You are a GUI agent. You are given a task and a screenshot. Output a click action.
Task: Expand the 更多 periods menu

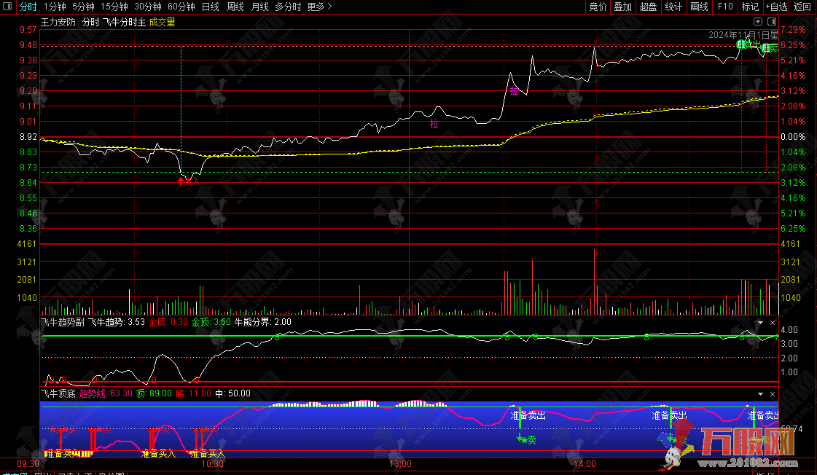pyautogui.click(x=319, y=7)
